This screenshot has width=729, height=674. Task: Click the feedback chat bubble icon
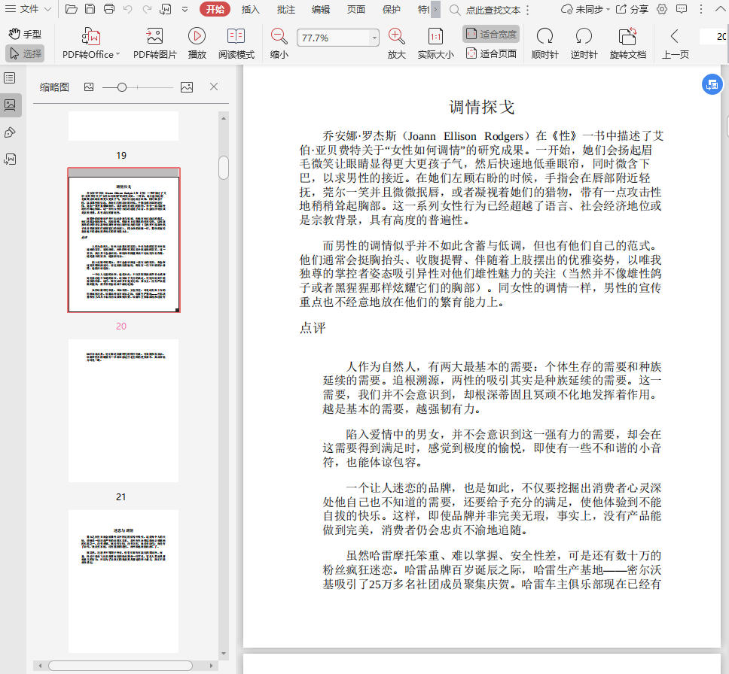[x=681, y=9]
